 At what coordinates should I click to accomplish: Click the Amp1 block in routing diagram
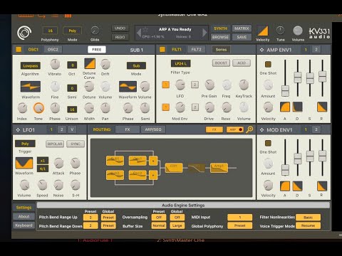tap(219, 168)
